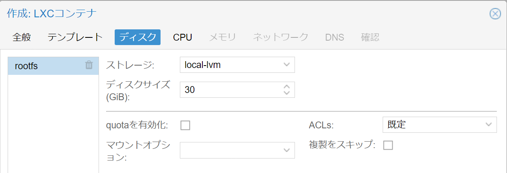Go to the ネットワーク tab
Screen dimensions: 507x173
click(280, 37)
